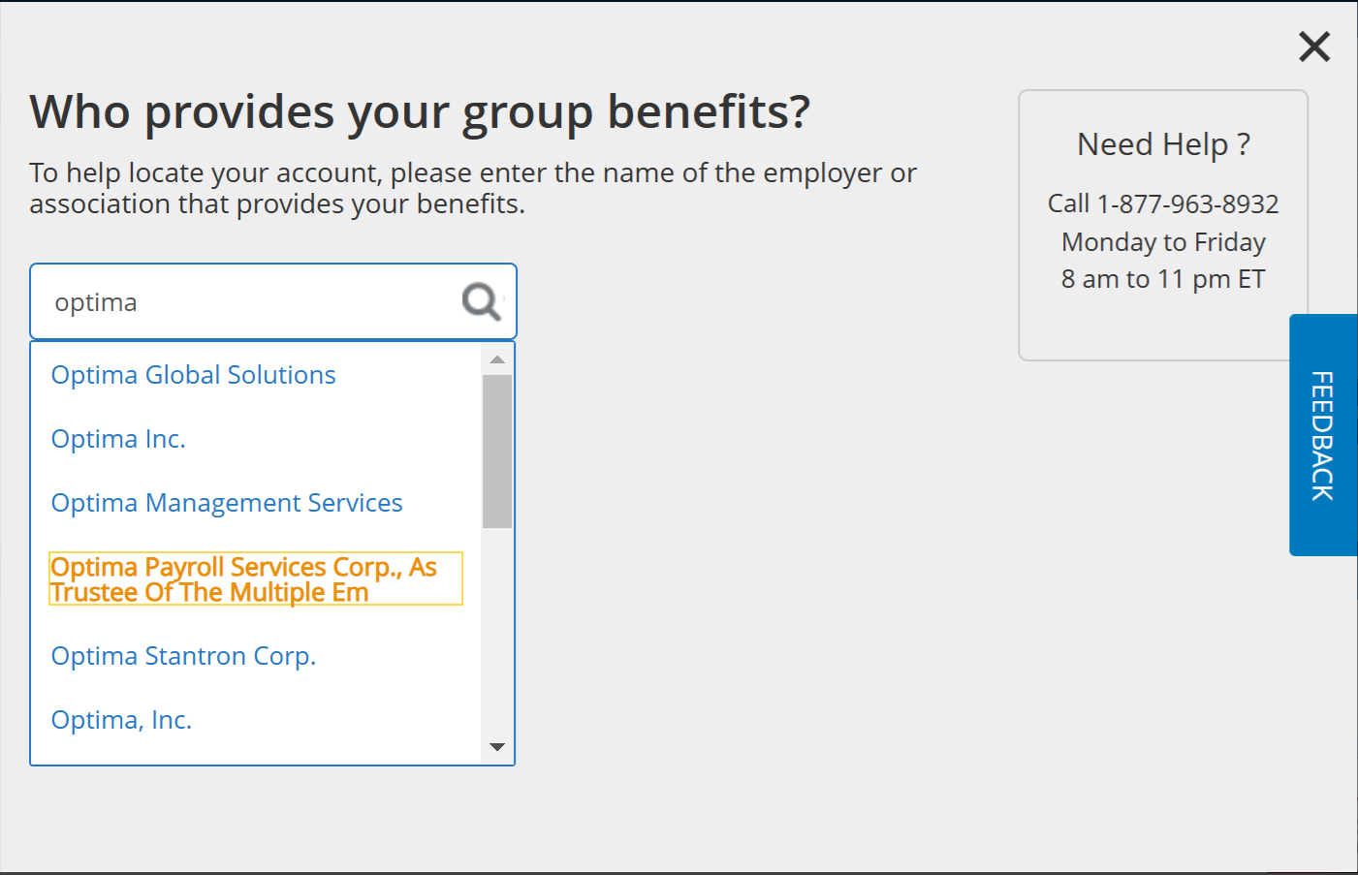The height and width of the screenshot is (875, 1358).
Task: Click the Need Help ? title
Action: tap(1162, 143)
